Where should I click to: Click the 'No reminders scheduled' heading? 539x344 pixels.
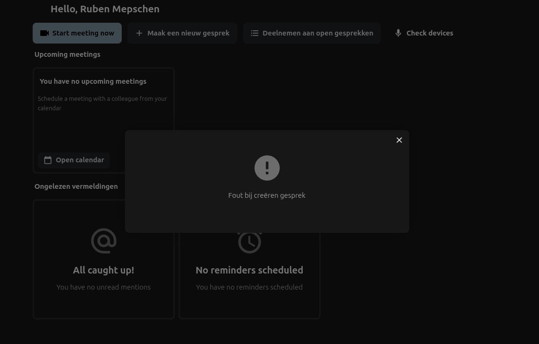point(249,270)
